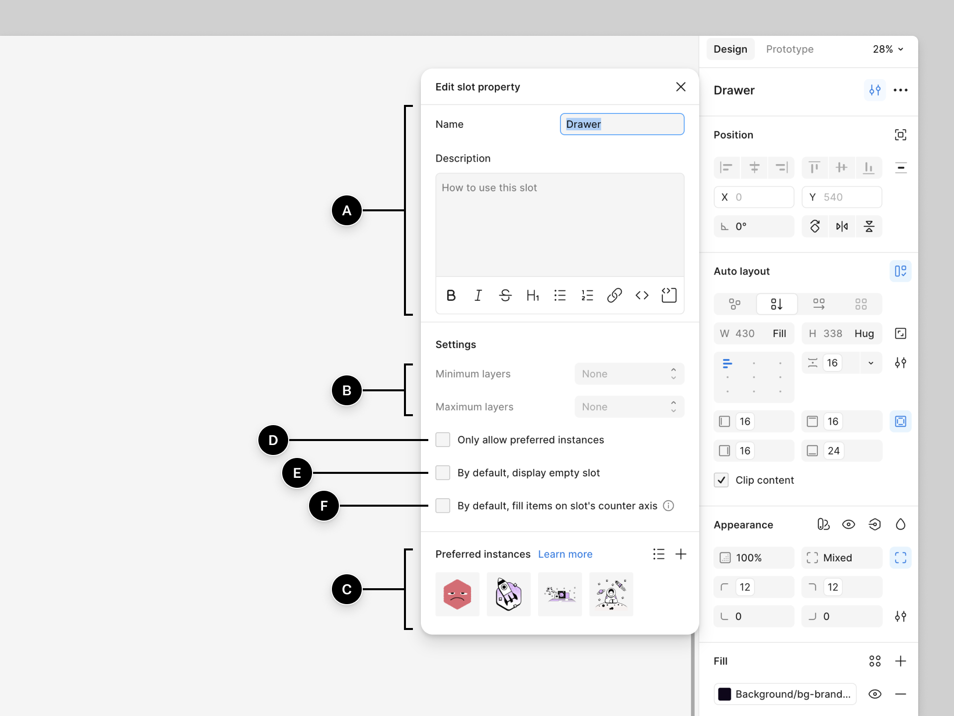Flip horizontal in Position section
The width and height of the screenshot is (954, 716).
[x=842, y=227]
